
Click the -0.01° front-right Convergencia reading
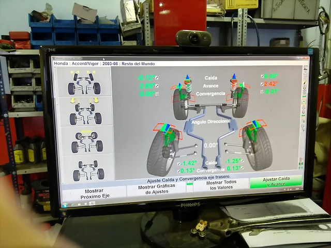pyautogui.click(x=272, y=91)
